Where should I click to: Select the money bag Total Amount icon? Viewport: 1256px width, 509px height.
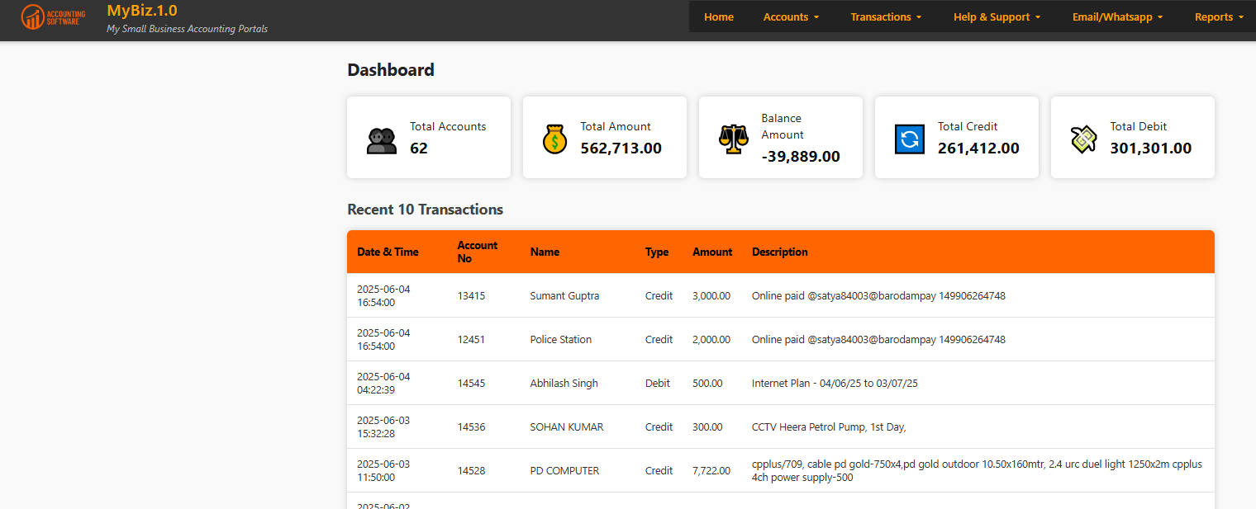coord(554,139)
